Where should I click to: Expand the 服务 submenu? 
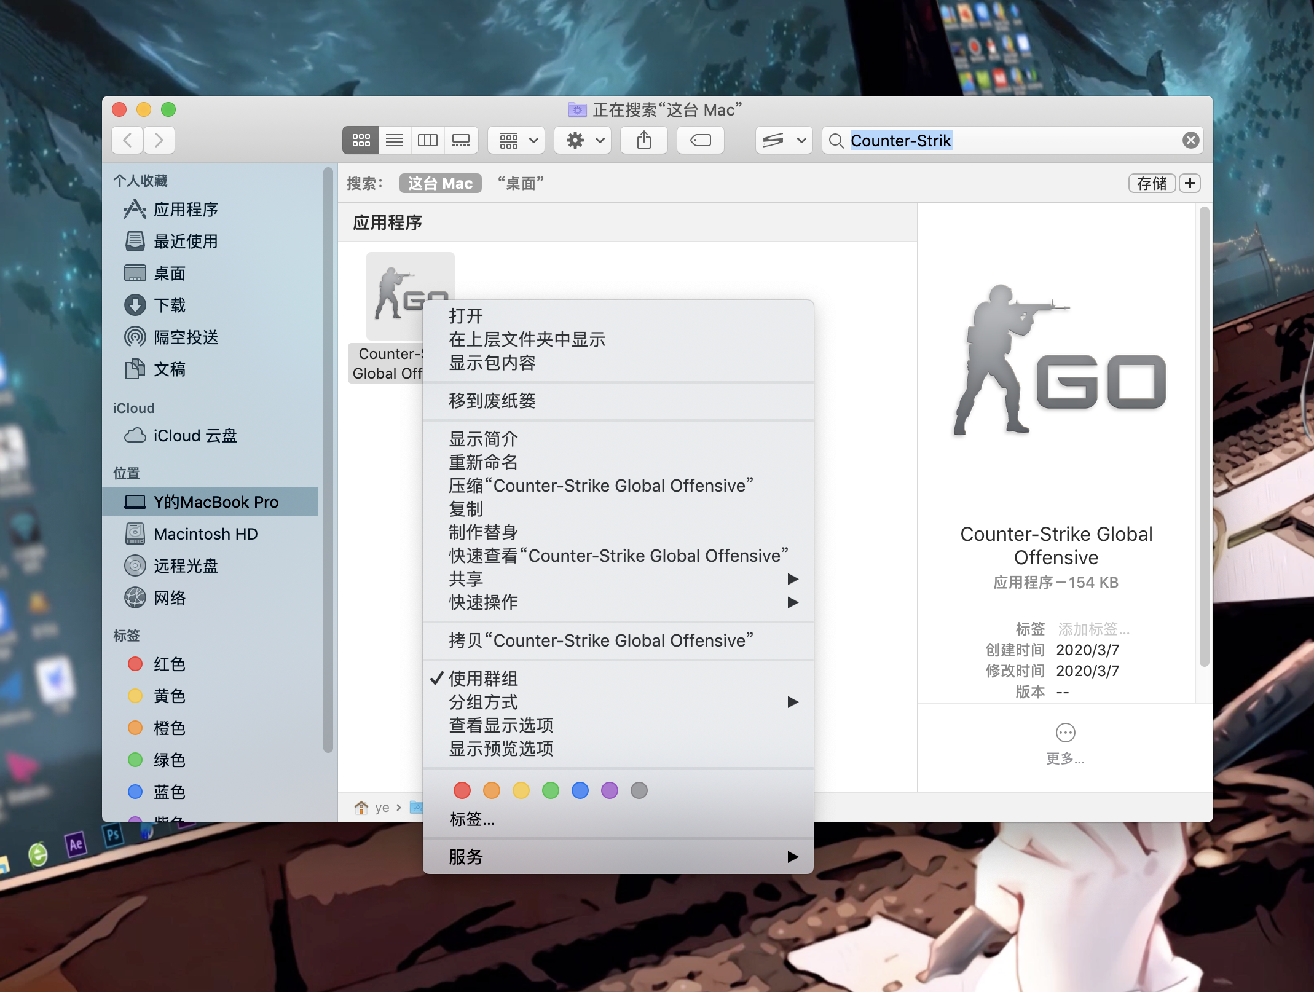point(618,857)
